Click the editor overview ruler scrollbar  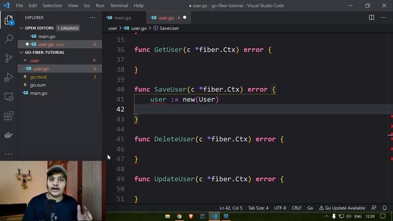[x=391, y=118]
